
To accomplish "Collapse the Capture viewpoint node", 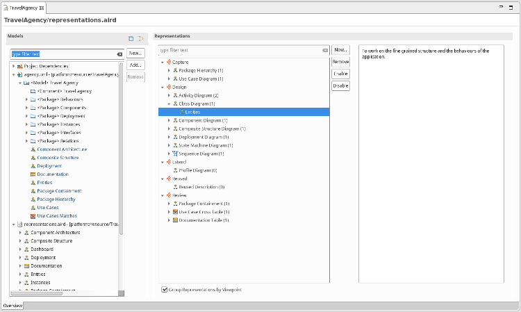I will pos(163,62).
